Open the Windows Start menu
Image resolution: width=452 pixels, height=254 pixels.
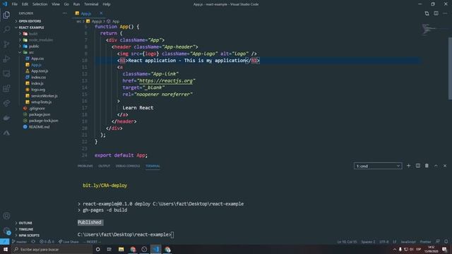click(x=6, y=249)
